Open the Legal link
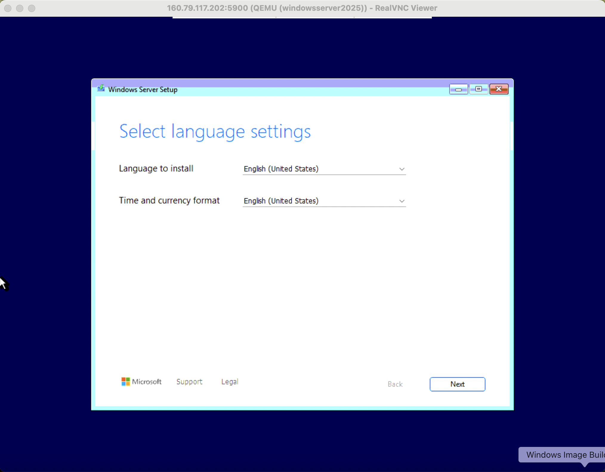The height and width of the screenshot is (472, 605). coord(229,381)
